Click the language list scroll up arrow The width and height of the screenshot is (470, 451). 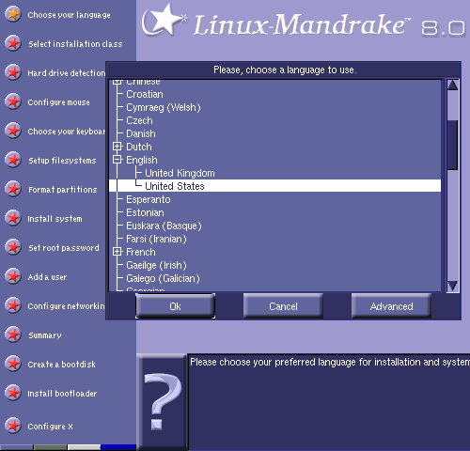pos(453,86)
